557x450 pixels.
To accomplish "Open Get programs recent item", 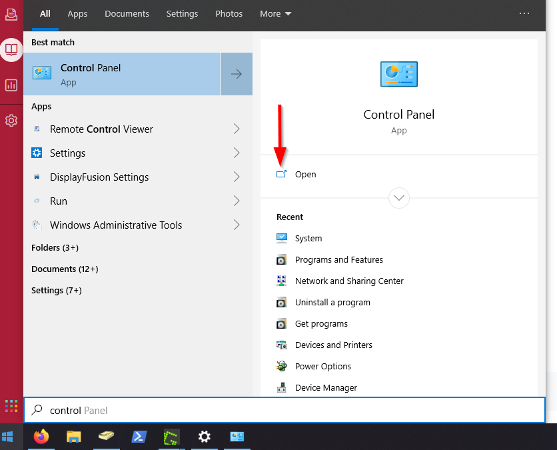I will [x=321, y=324].
